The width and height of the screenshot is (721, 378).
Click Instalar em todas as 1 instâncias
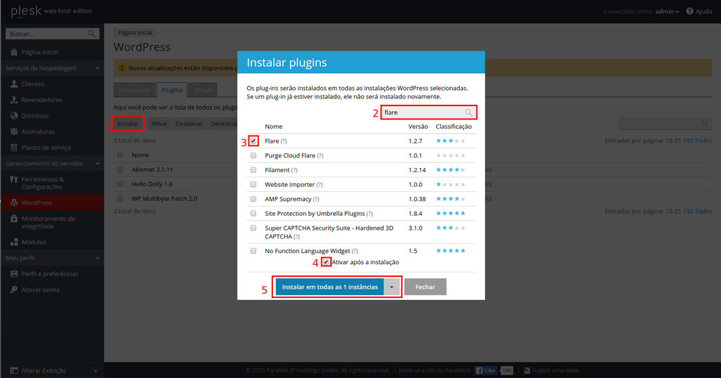330,287
